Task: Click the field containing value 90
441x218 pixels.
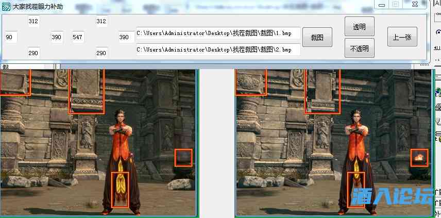Action: click(x=11, y=37)
